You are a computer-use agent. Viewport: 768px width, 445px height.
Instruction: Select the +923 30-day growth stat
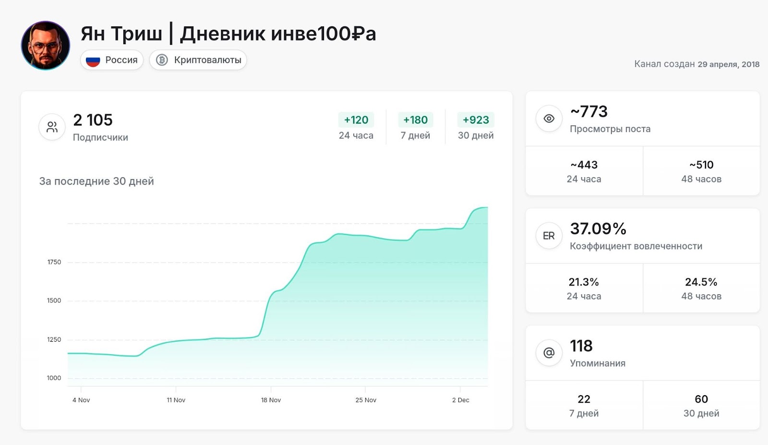click(x=476, y=120)
